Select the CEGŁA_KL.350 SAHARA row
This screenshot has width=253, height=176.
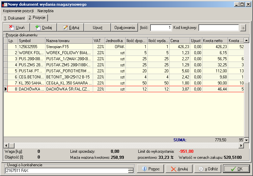click(x=124, y=83)
